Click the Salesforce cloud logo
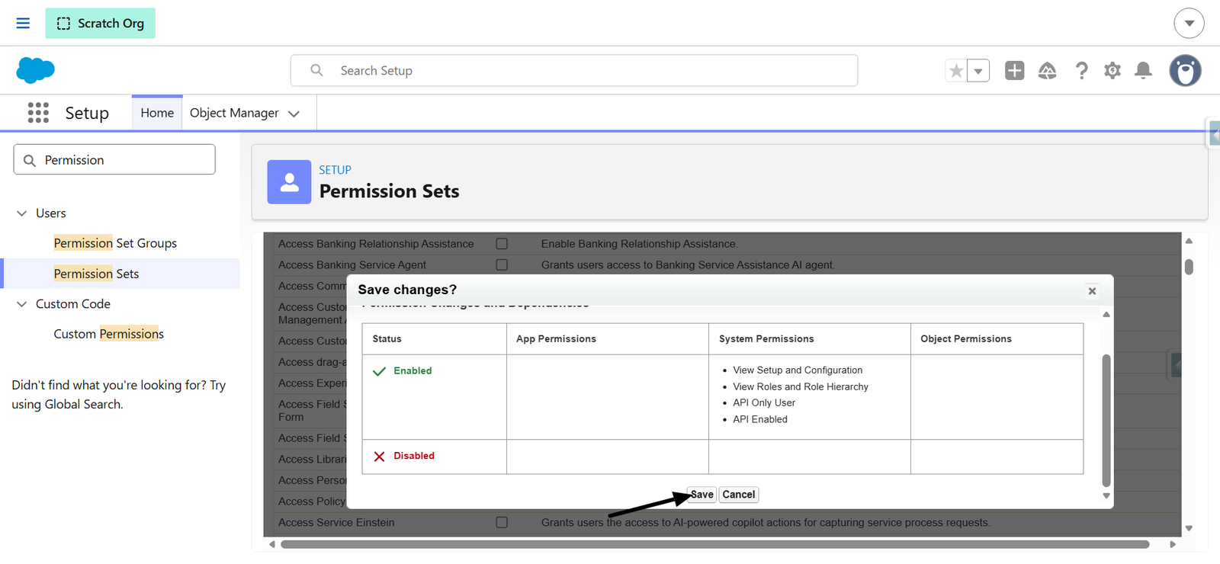This screenshot has width=1220, height=564. tap(35, 70)
